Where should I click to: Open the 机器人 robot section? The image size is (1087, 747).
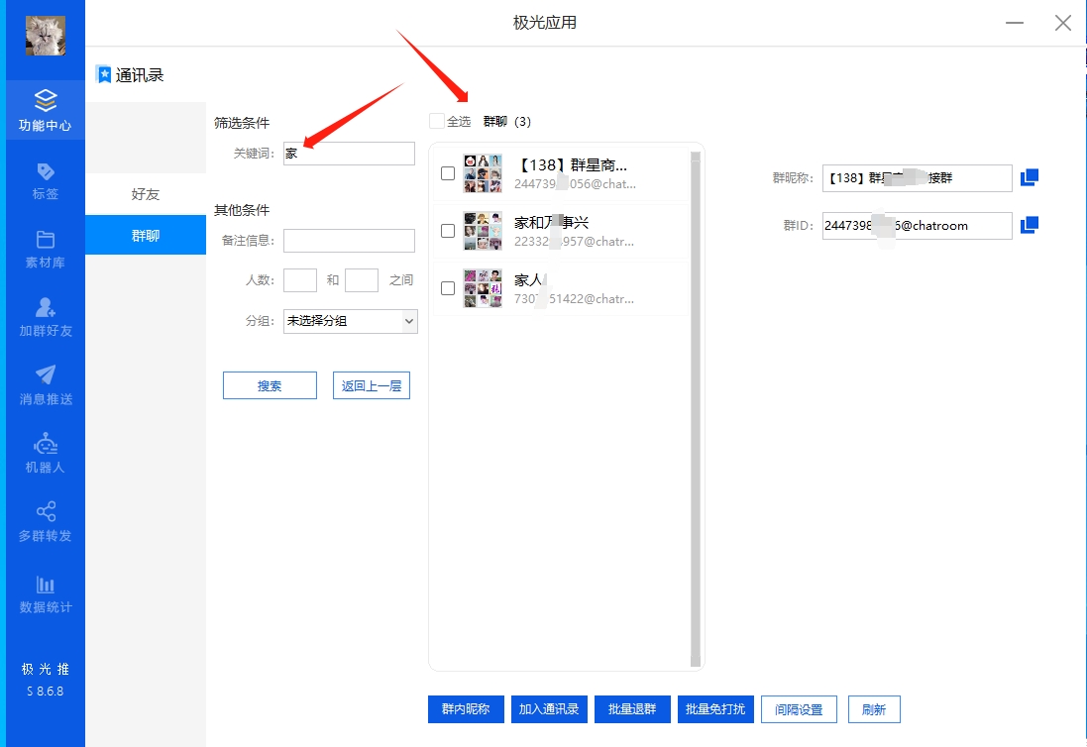click(45, 454)
